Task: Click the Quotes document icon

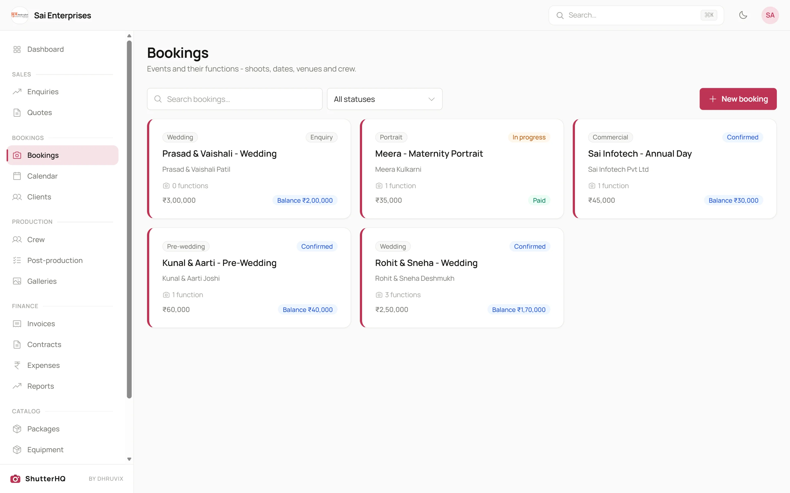Action: (x=17, y=113)
